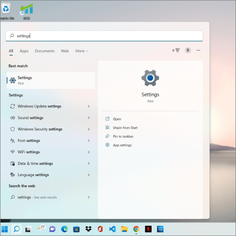Expand the More filter dropdown
This screenshot has width=236, height=236.
click(82, 51)
